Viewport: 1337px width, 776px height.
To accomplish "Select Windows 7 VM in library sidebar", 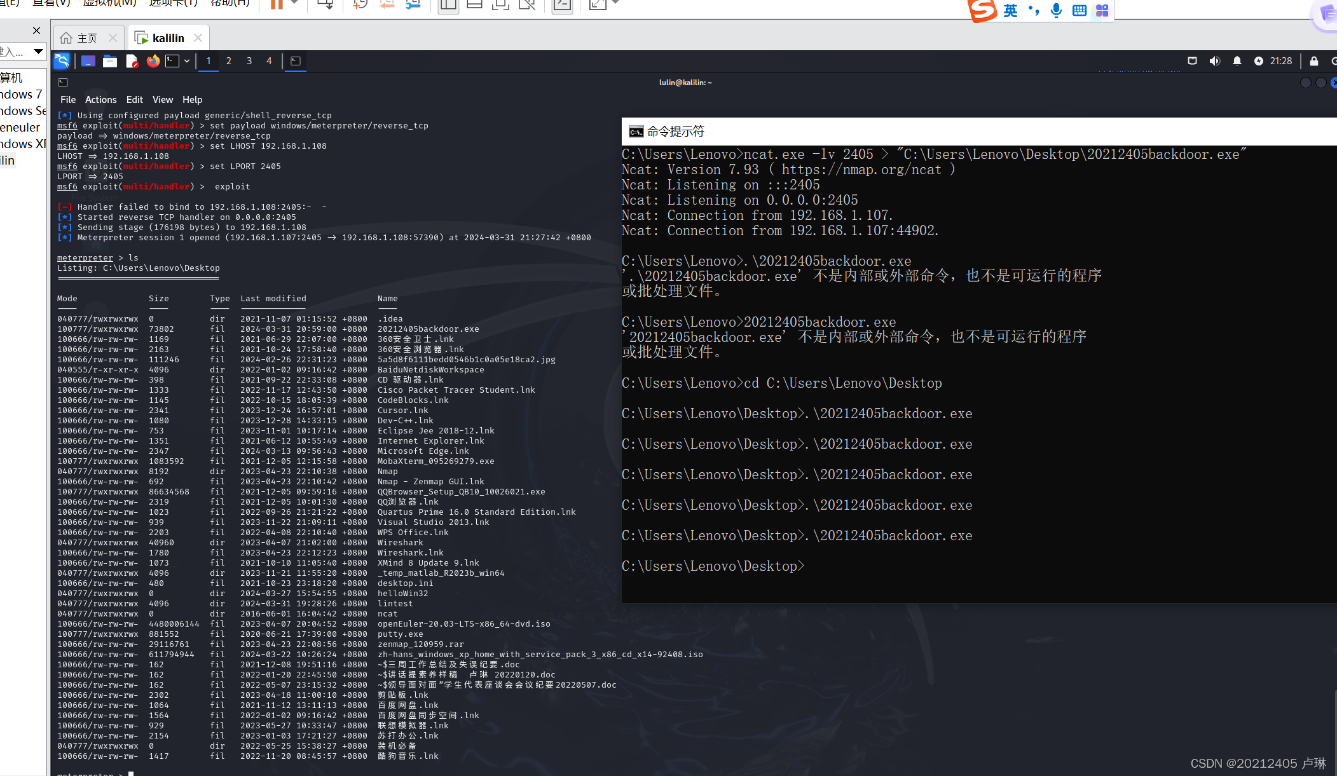I will pyautogui.click(x=21, y=94).
